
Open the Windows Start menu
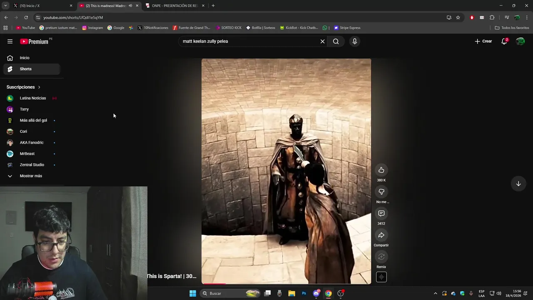coord(193,293)
